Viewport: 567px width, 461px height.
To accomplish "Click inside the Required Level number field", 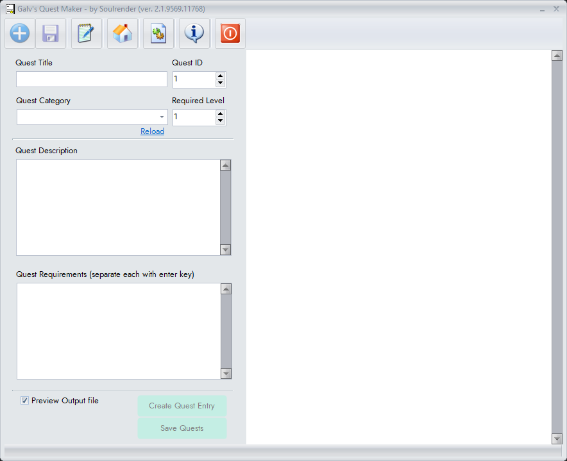I will [x=194, y=117].
